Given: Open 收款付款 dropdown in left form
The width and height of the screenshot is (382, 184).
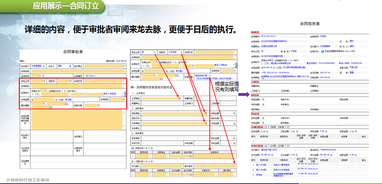Looking at the screenshot, I should coord(99,105).
